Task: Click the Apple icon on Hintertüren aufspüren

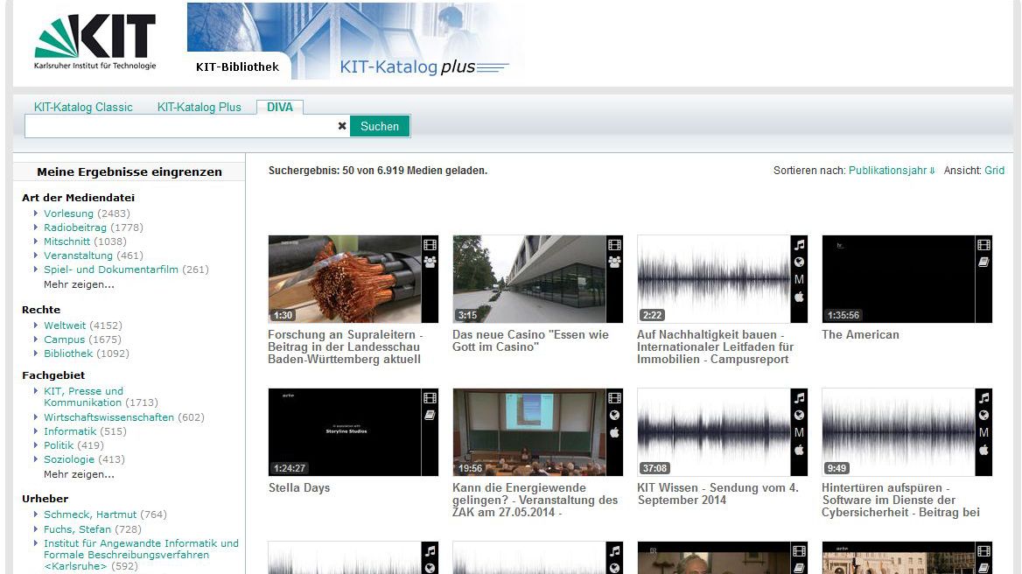Action: point(983,451)
